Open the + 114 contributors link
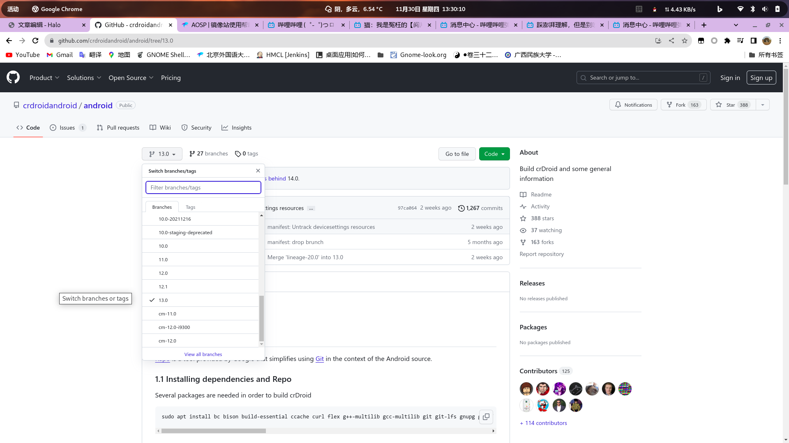Viewport: 789px width, 443px height. [x=543, y=423]
